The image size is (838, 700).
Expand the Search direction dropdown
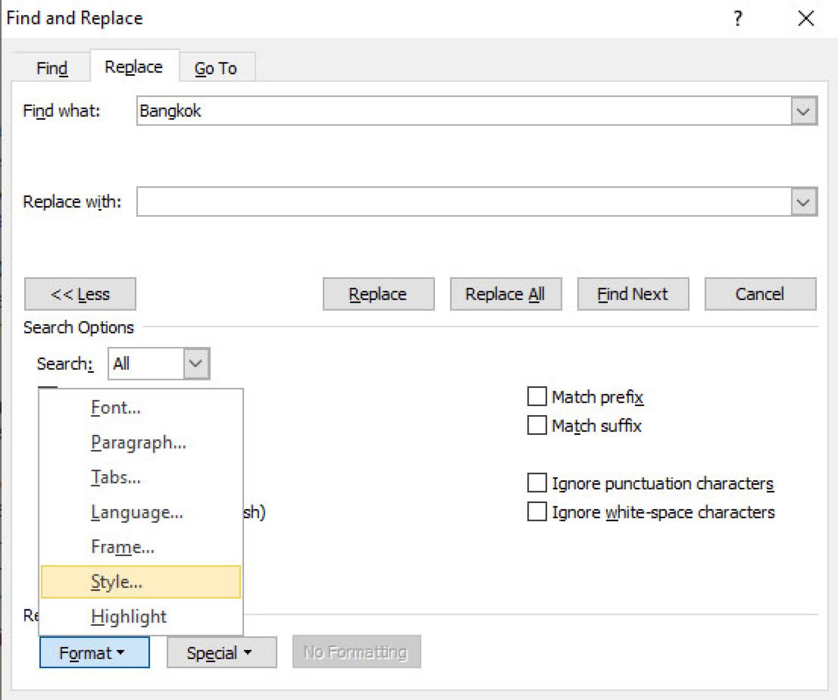195,363
